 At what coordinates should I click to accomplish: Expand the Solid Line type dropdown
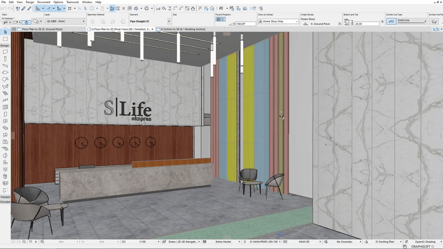pos(411,21)
